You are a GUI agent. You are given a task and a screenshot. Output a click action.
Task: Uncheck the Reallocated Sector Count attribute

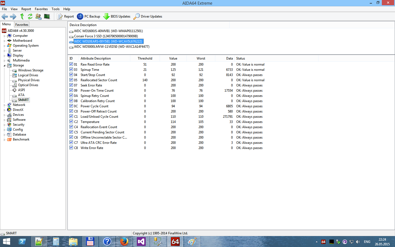tap(71, 80)
